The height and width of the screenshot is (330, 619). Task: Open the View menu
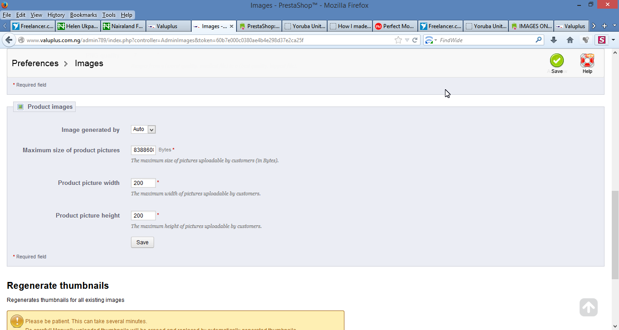point(36,15)
